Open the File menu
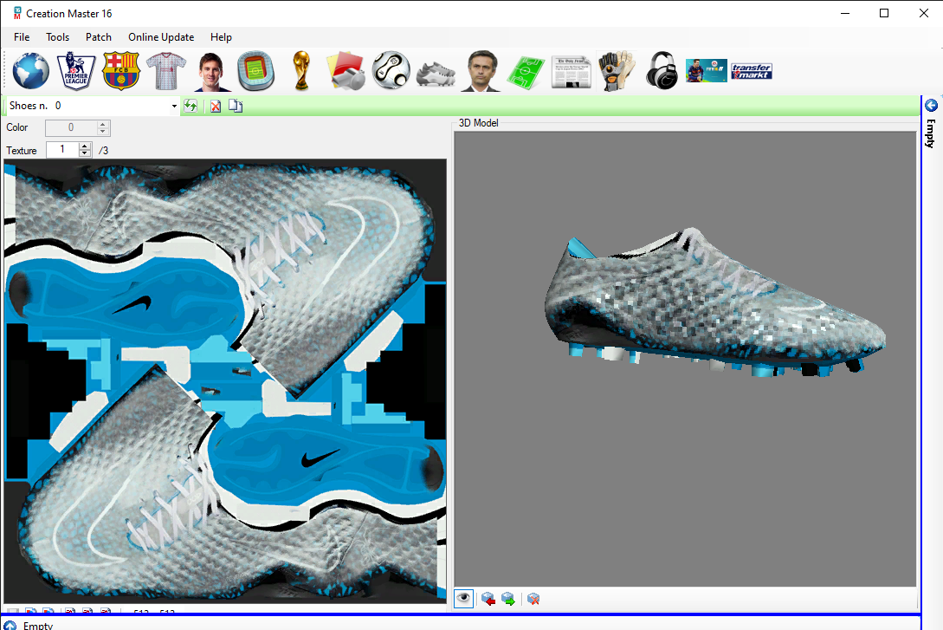The height and width of the screenshot is (630, 943). (x=22, y=37)
